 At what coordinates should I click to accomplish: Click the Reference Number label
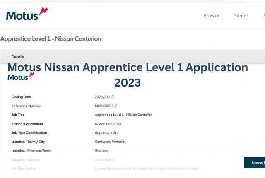(26, 106)
